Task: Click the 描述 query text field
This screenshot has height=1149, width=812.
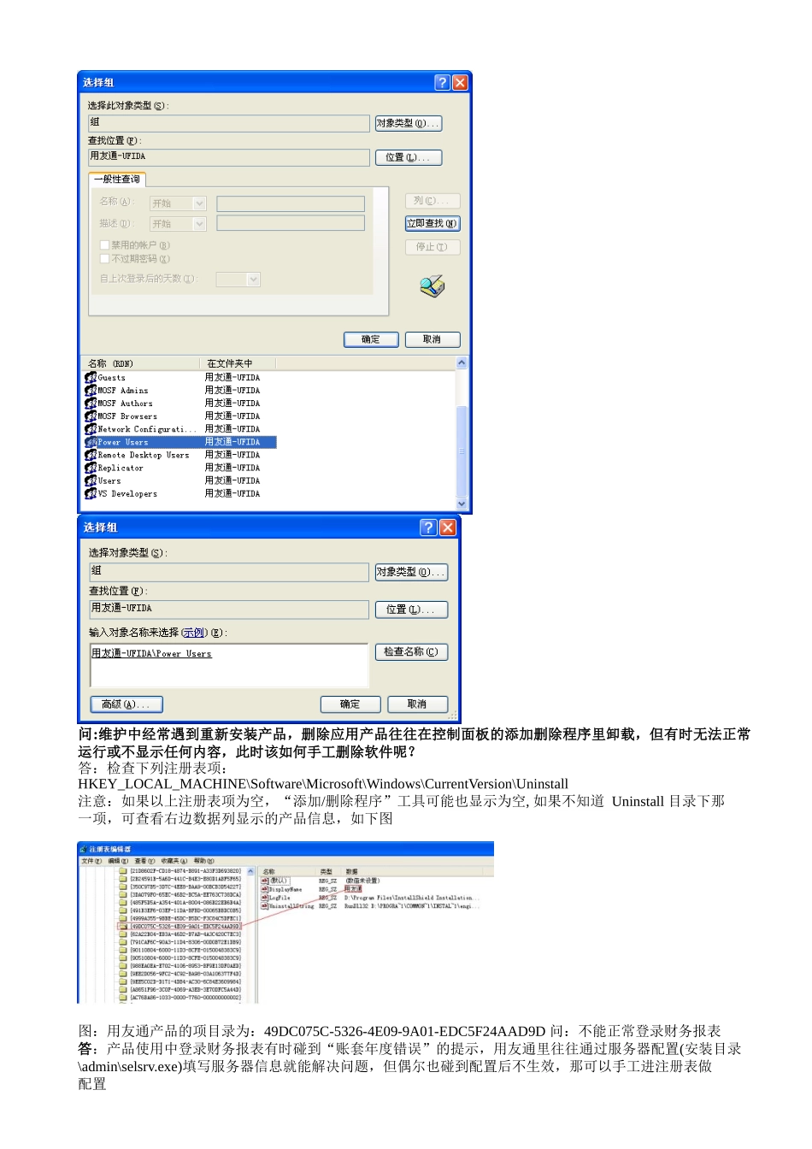Action: (291, 223)
